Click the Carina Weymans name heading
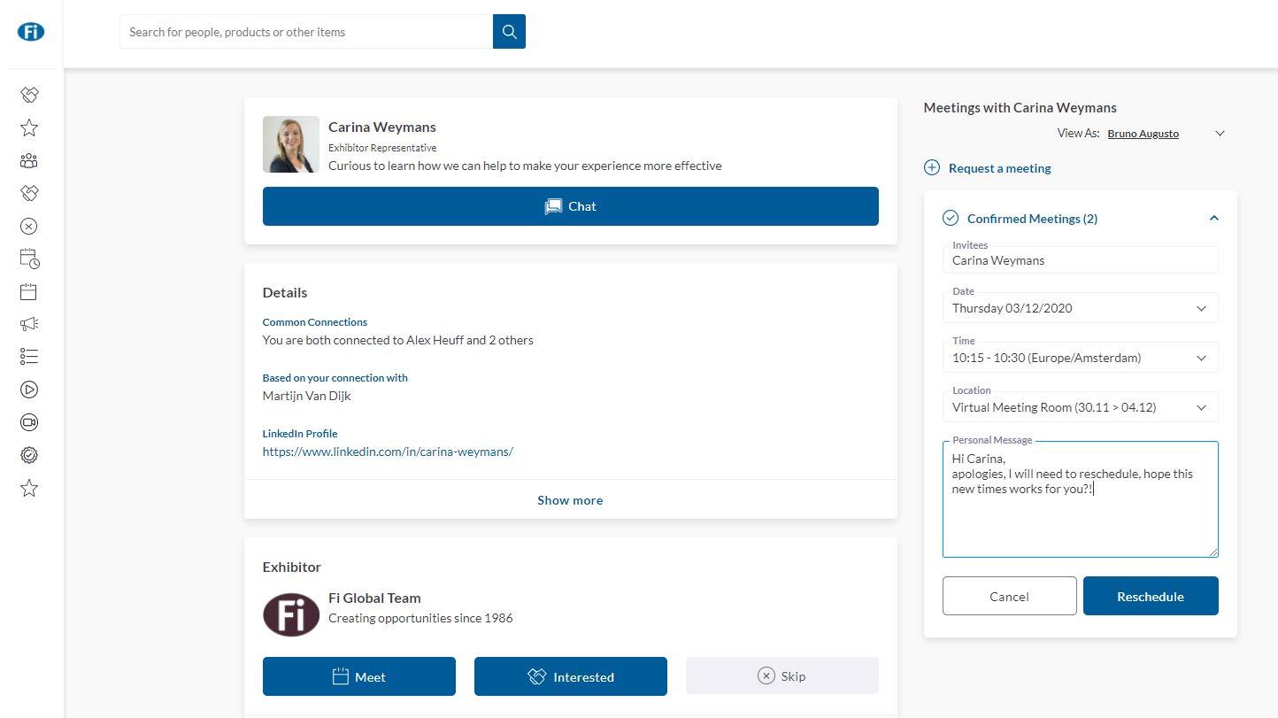This screenshot has height=718, width=1278. click(x=382, y=127)
